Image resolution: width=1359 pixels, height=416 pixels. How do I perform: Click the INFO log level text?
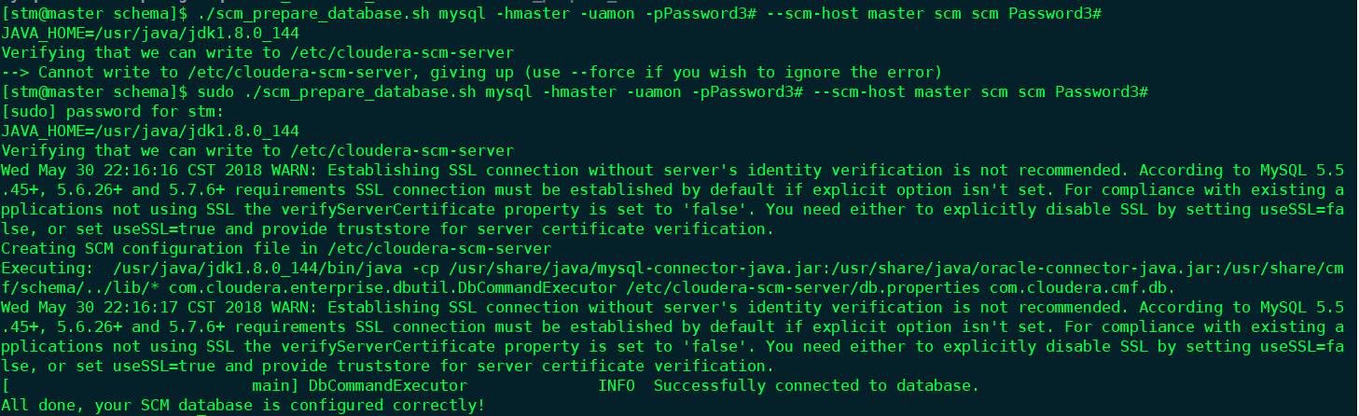pos(617,385)
